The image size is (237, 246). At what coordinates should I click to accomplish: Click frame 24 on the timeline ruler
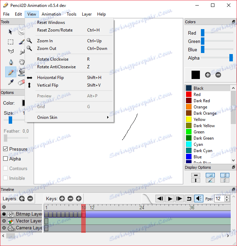click(x=142, y=208)
